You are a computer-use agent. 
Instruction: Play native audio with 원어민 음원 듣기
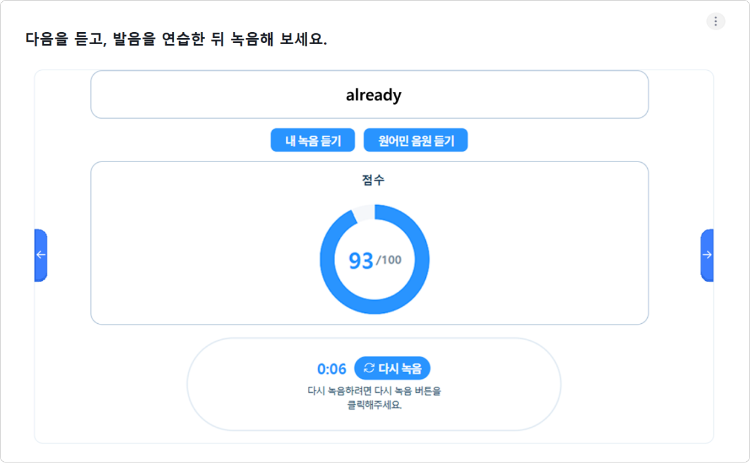[416, 140]
